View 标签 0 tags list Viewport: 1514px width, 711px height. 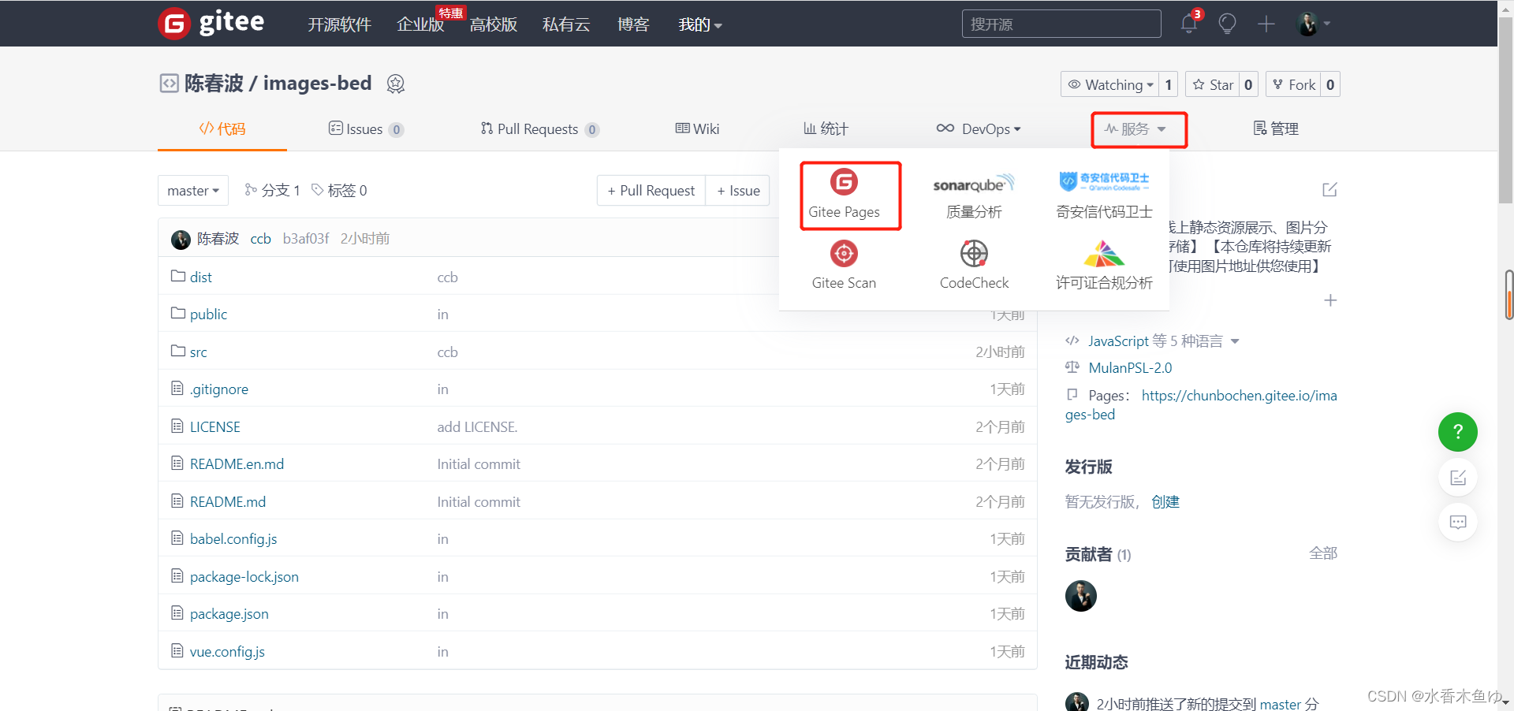click(339, 191)
